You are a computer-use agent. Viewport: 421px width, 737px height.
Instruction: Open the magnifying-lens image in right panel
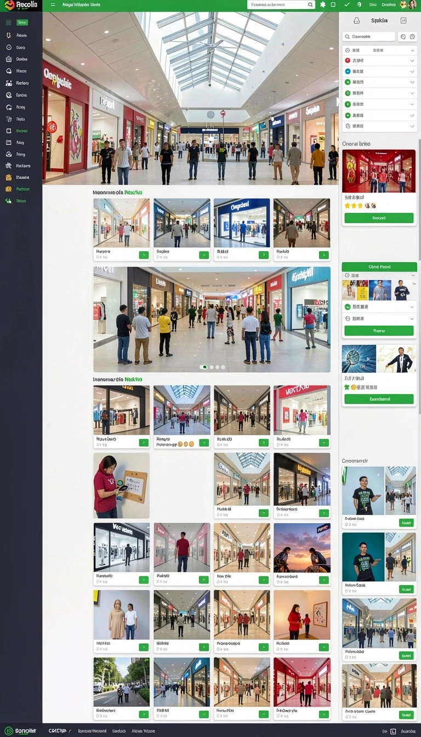pos(359,359)
